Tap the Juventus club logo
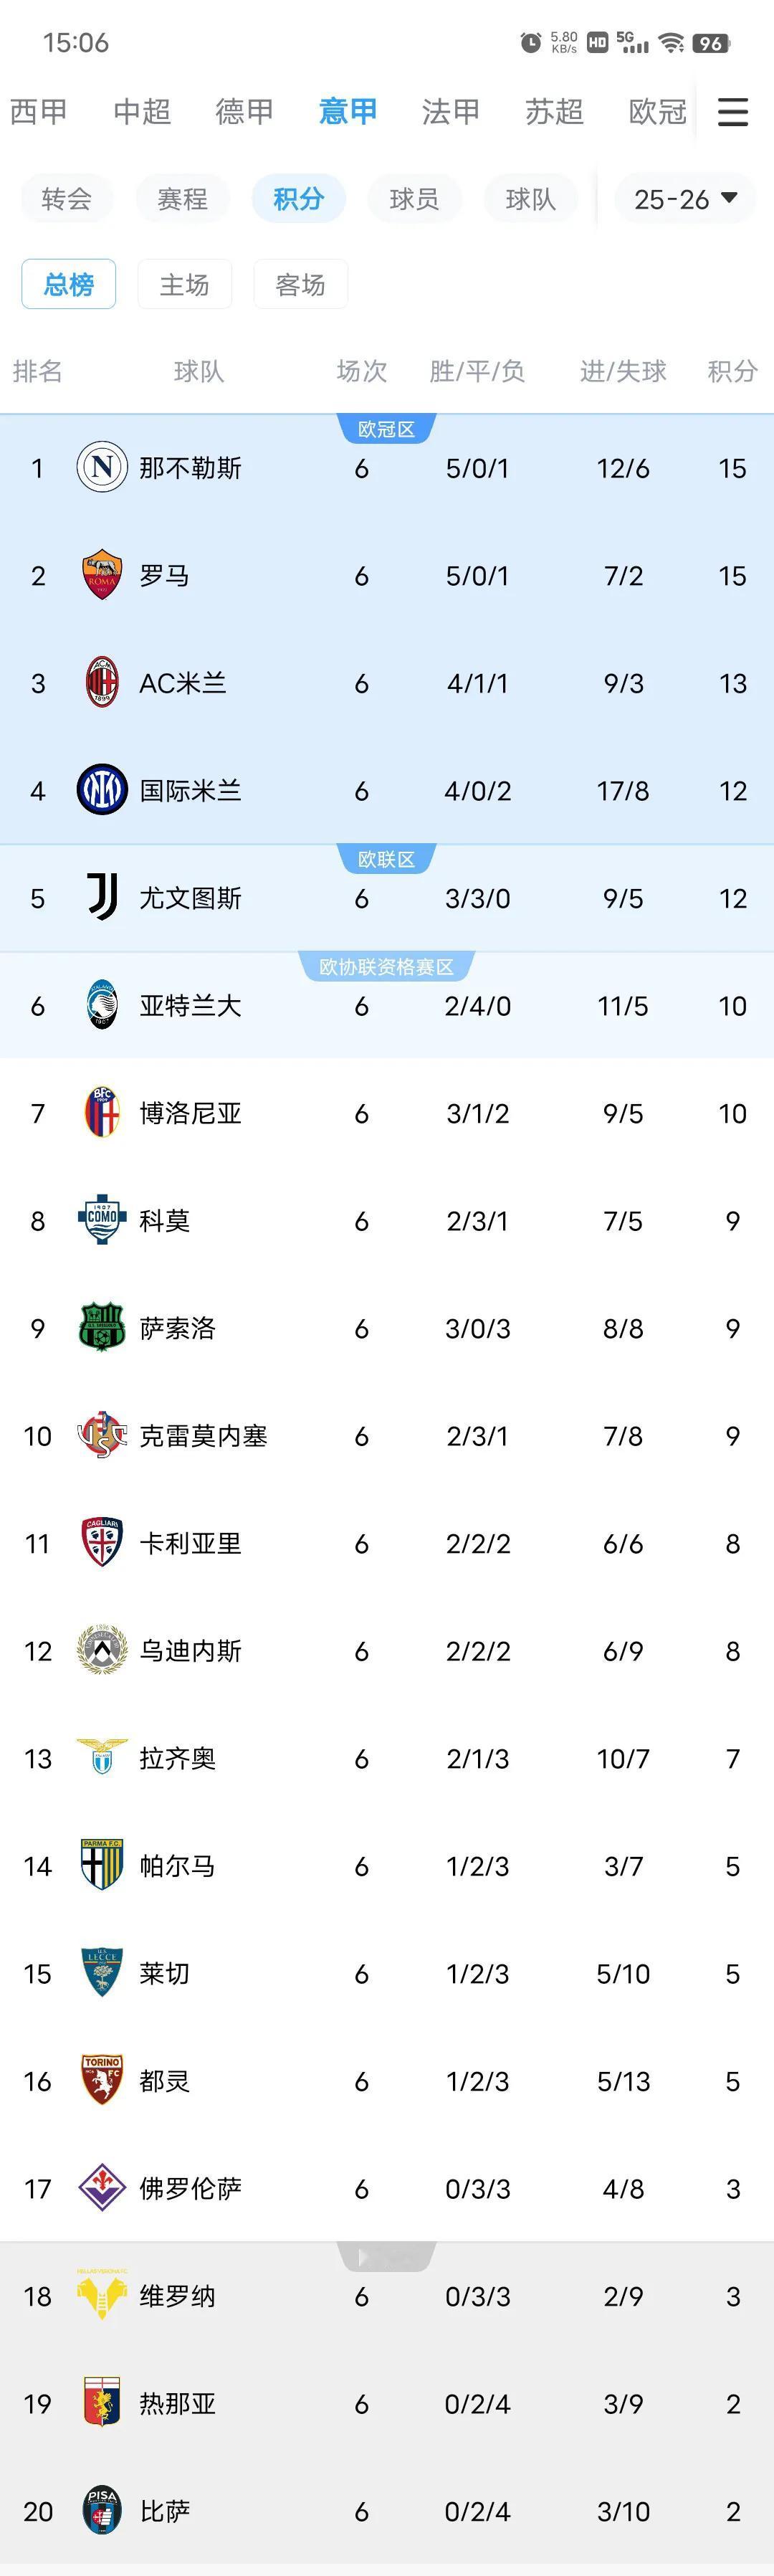This screenshot has width=774, height=2576. 102,897
